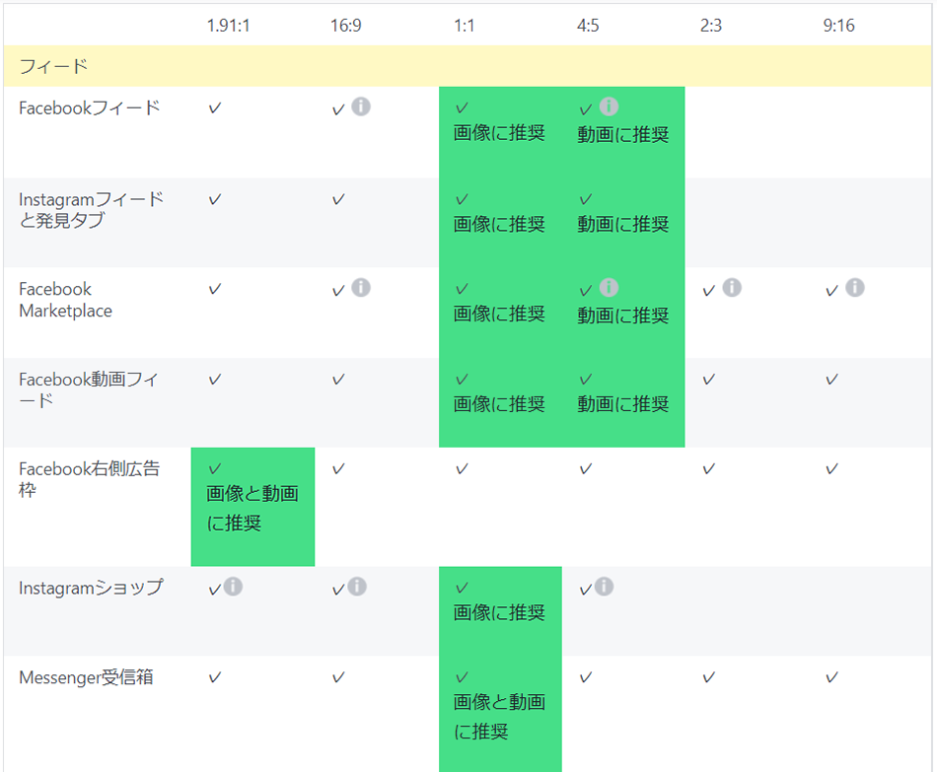Open info icon for Instagramショップ 16:9
The image size is (937, 772).
tap(357, 587)
